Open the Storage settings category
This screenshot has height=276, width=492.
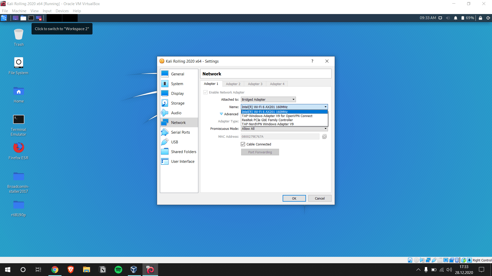pyautogui.click(x=178, y=103)
